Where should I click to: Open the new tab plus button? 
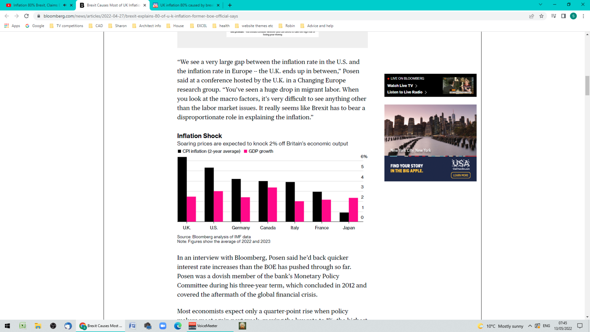(230, 5)
